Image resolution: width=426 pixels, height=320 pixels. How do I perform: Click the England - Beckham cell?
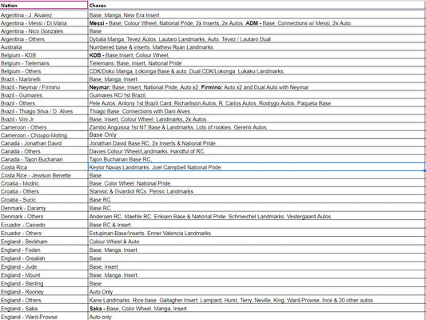coord(44,242)
